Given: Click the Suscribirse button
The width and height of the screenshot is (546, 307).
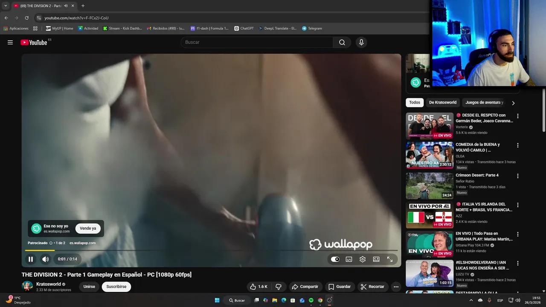Looking at the screenshot, I should pos(116,287).
